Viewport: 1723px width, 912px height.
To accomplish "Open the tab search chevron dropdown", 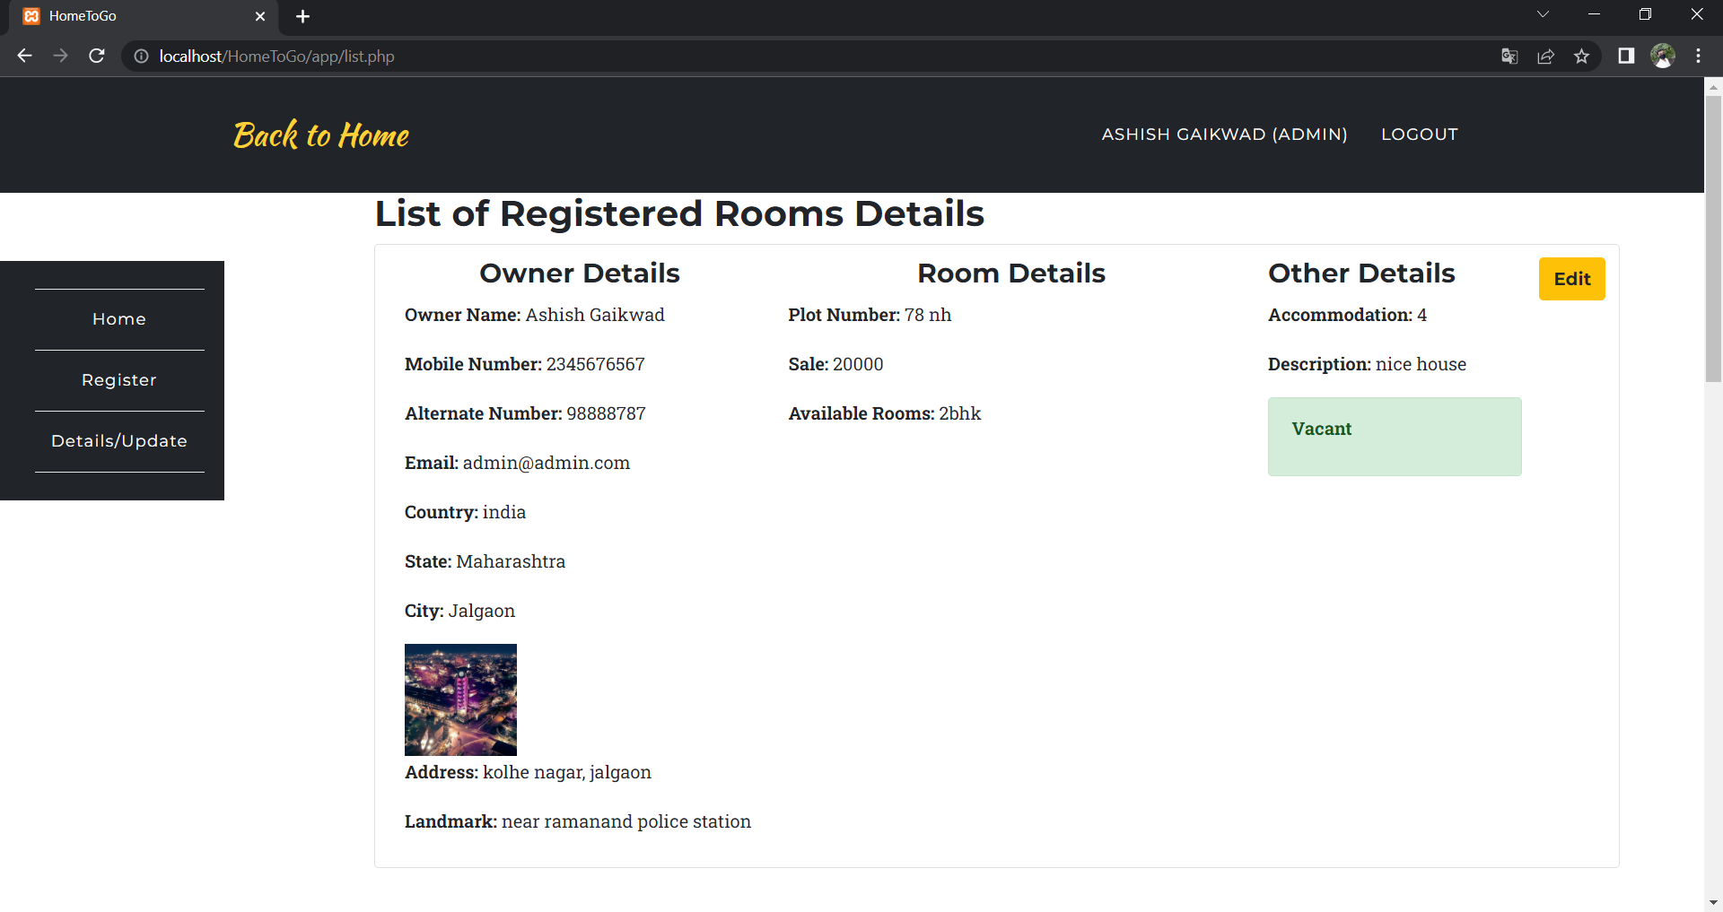I will click(x=1543, y=14).
